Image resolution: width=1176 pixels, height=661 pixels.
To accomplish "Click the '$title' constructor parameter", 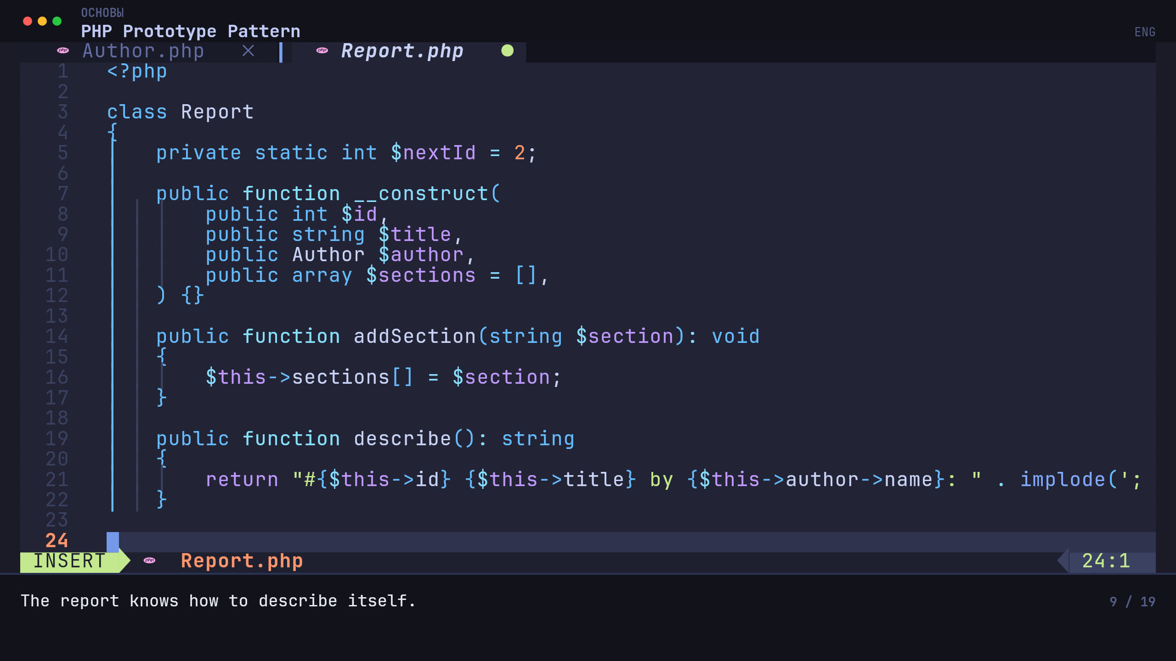I will [415, 235].
